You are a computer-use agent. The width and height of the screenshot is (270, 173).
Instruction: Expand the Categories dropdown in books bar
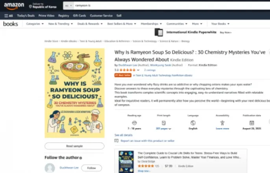click(x=35, y=24)
